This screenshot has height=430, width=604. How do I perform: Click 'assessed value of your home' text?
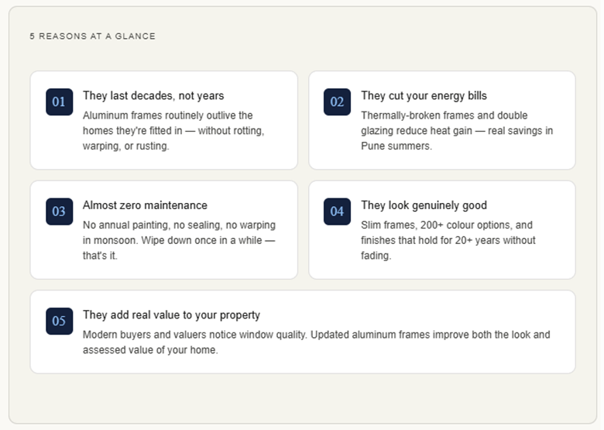click(x=151, y=350)
